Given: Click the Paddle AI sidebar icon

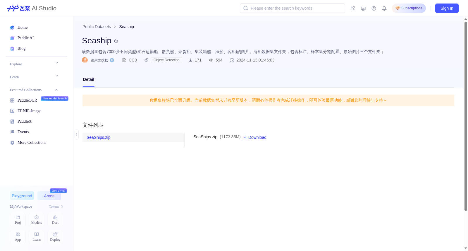Looking at the screenshot, I should point(12,38).
